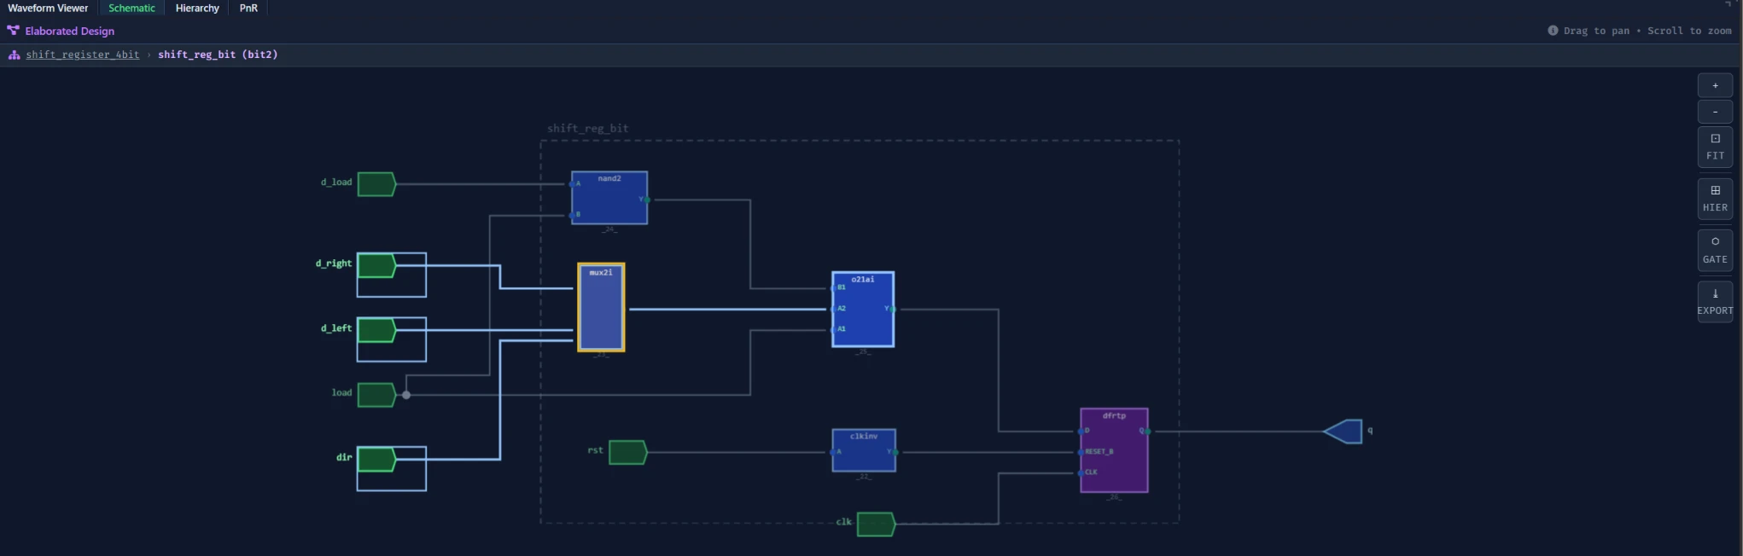Select the load input port
The height and width of the screenshot is (556, 1743).
[376, 395]
